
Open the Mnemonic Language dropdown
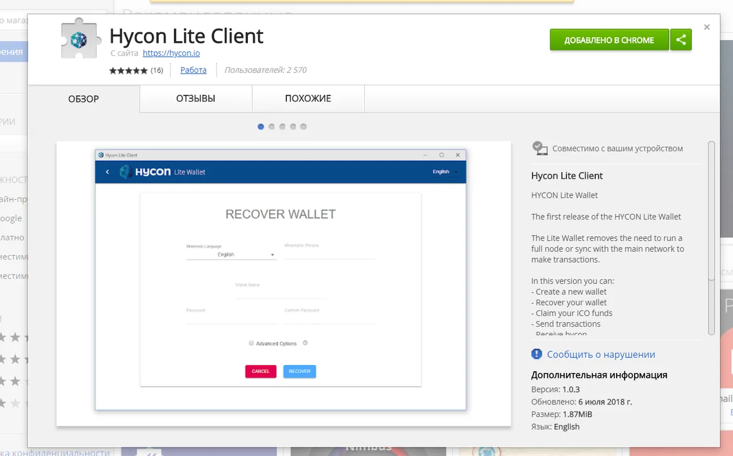click(x=231, y=255)
